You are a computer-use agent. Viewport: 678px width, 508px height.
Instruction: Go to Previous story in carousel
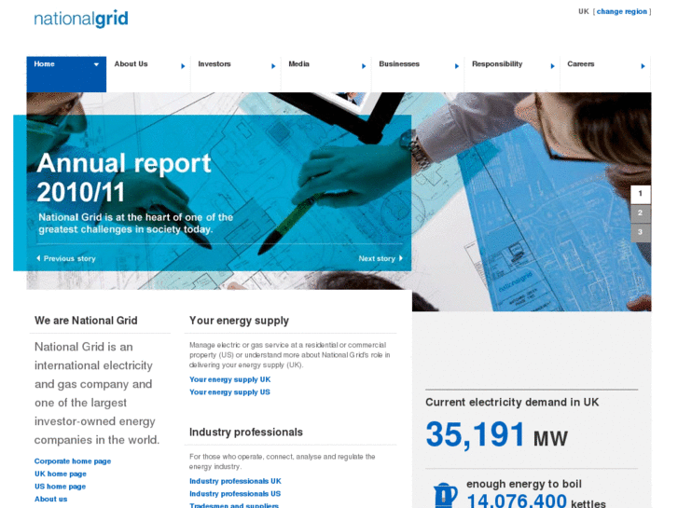[66, 258]
